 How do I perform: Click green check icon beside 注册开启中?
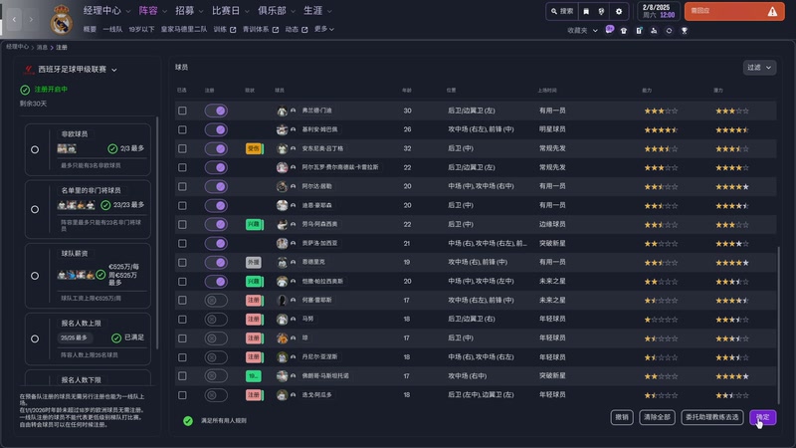point(25,90)
